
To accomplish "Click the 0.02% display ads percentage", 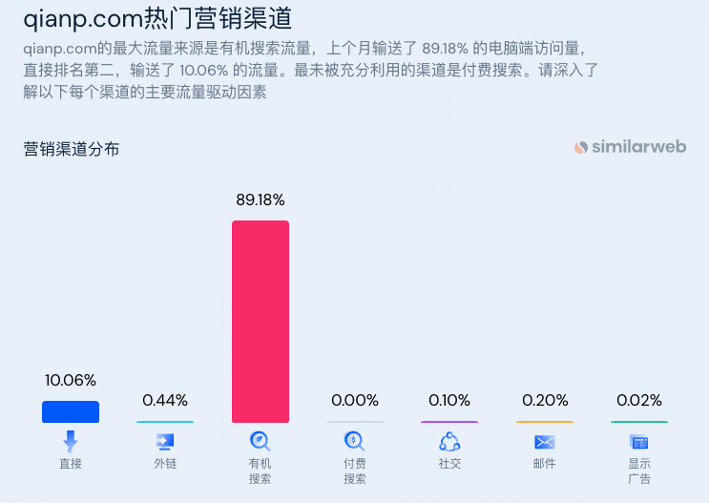I will point(639,400).
